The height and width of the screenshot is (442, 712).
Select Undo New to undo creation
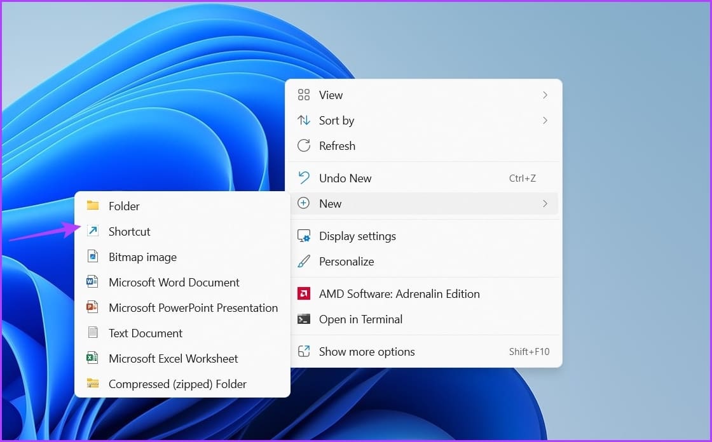point(345,178)
